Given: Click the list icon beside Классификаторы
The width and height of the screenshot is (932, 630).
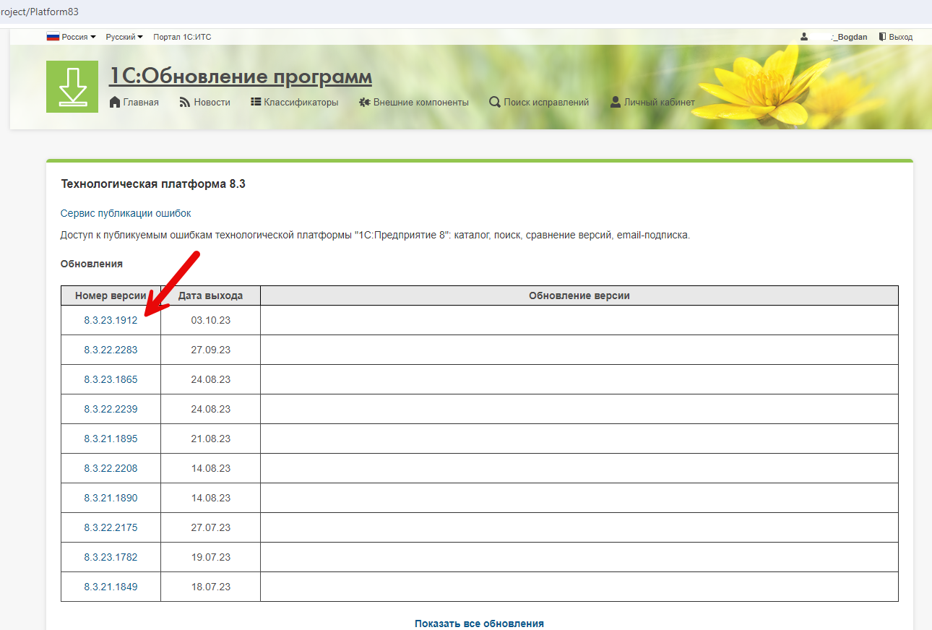Looking at the screenshot, I should tap(256, 103).
